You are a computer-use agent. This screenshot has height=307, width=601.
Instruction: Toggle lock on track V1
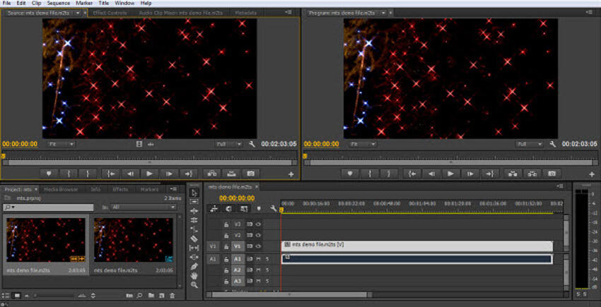pyautogui.click(x=226, y=246)
